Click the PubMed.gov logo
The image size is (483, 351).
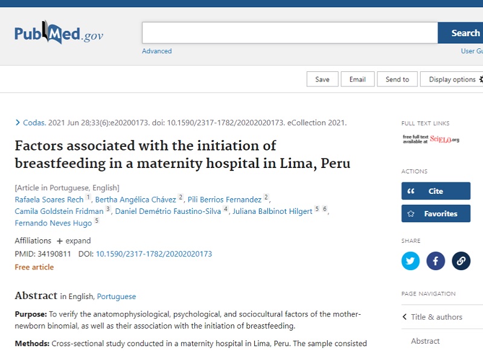click(x=59, y=34)
